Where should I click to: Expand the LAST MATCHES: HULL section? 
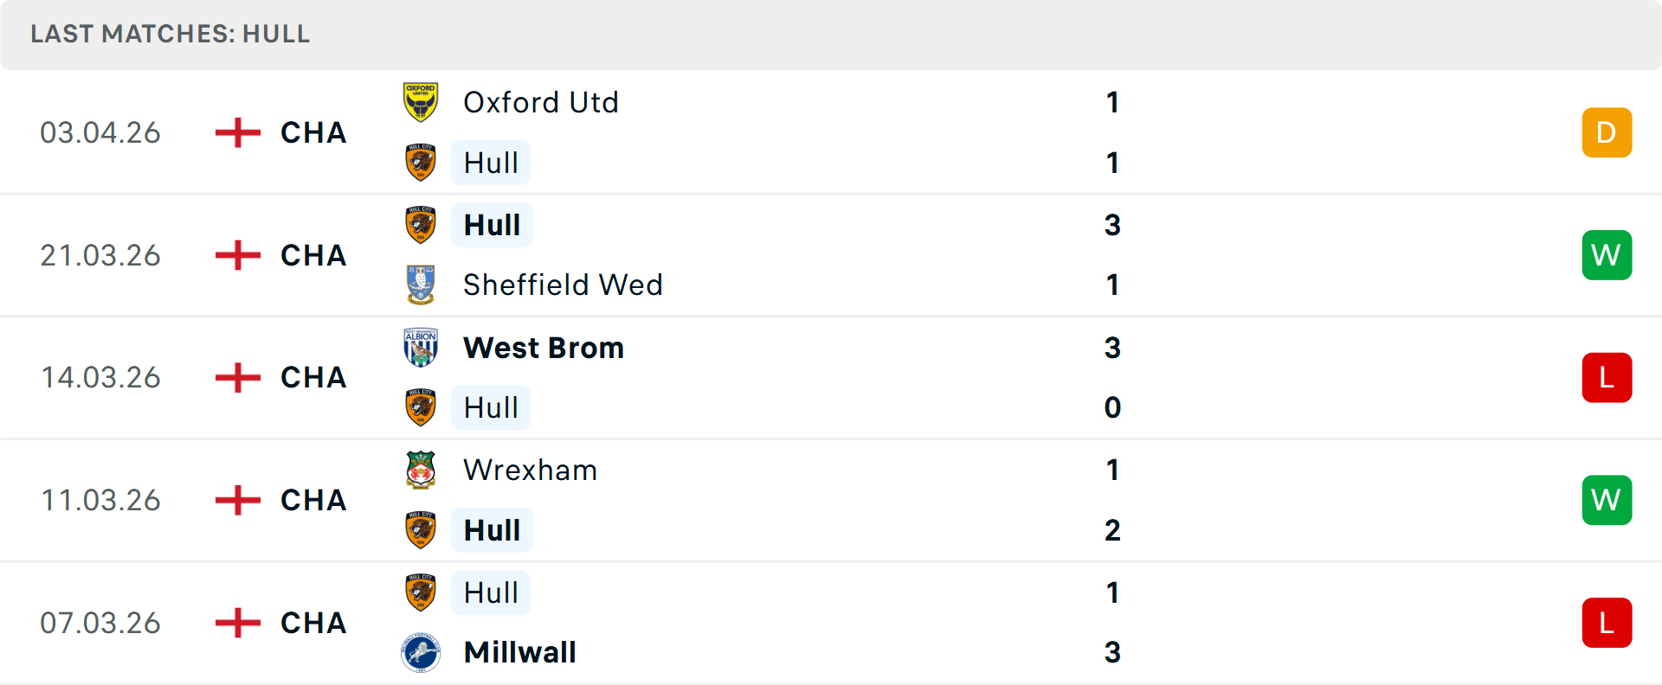tap(170, 34)
